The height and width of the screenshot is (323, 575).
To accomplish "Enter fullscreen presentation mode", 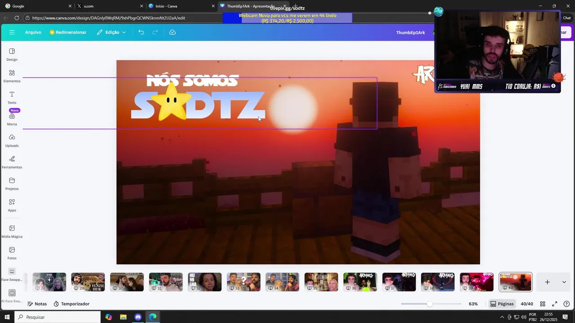I will click(554, 304).
